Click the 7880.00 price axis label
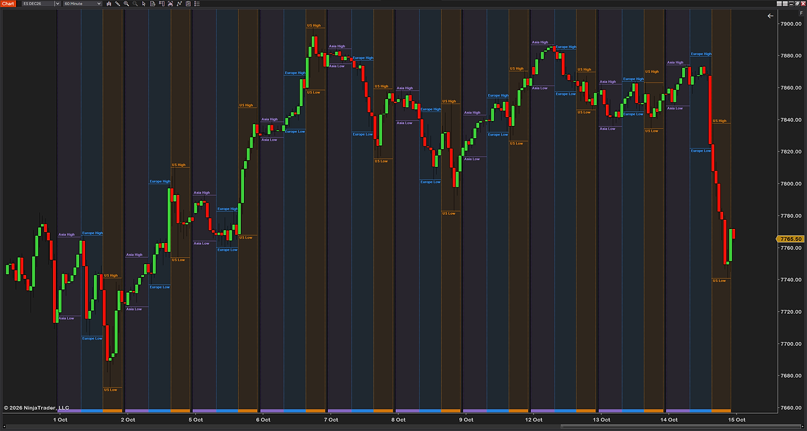This screenshot has height=431, width=807. [790, 56]
